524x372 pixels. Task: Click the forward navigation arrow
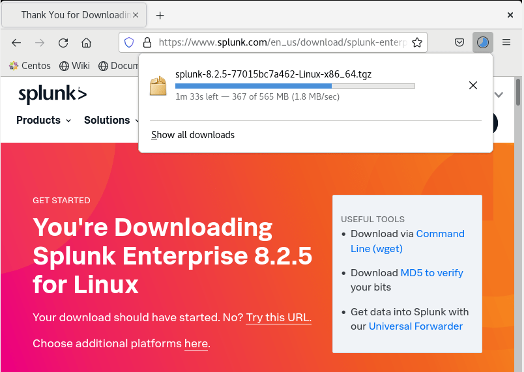tap(40, 43)
